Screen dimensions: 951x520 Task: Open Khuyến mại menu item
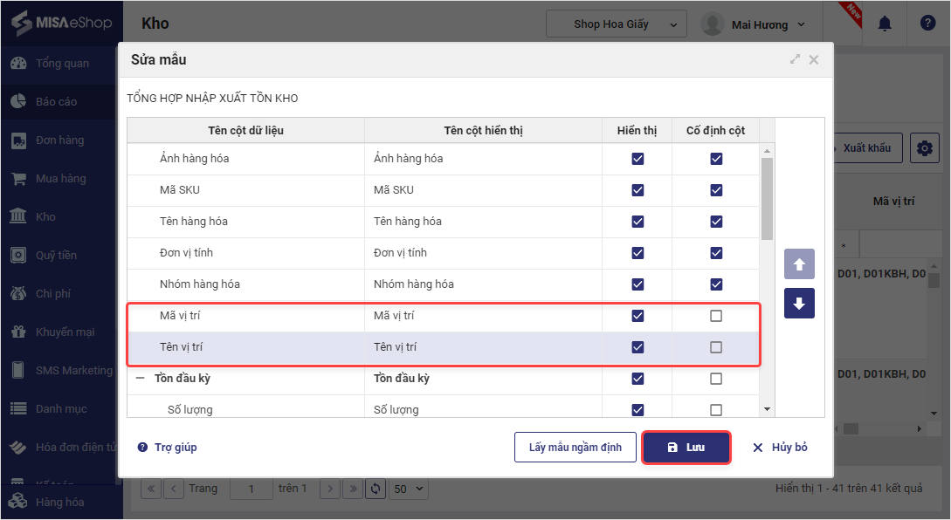pyautogui.click(x=65, y=332)
